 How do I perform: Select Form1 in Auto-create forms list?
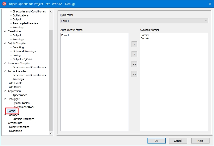(x=65, y=35)
